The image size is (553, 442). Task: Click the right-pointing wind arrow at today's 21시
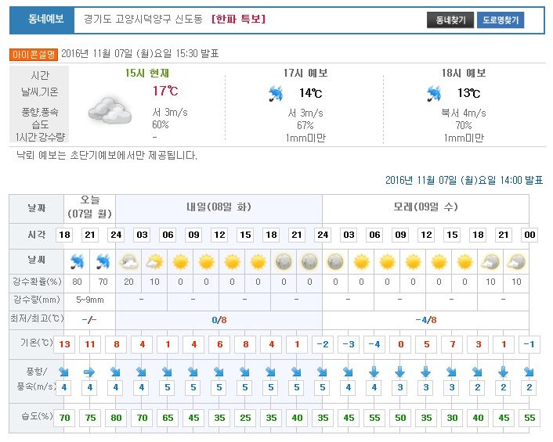click(90, 371)
